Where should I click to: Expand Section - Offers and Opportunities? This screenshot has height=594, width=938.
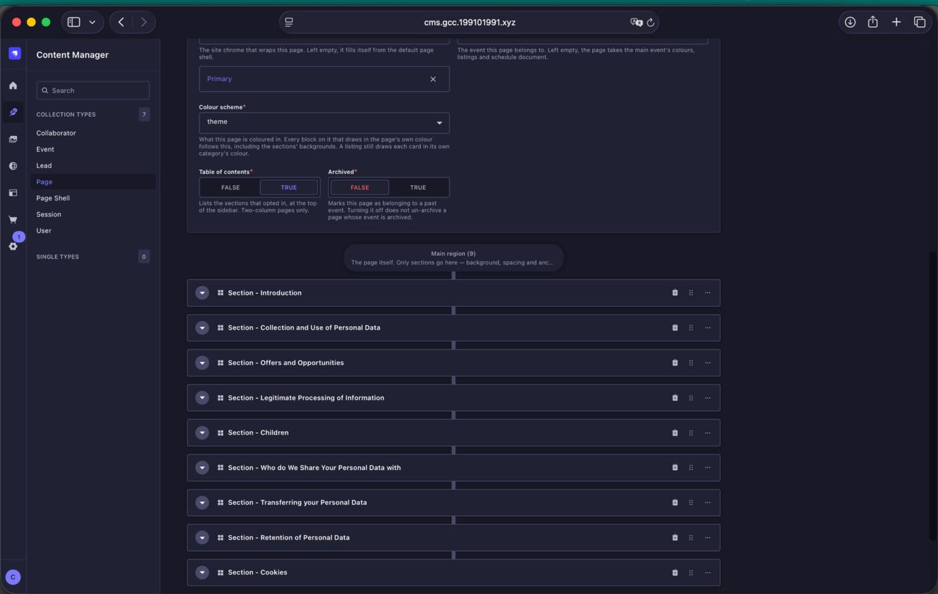tap(202, 363)
